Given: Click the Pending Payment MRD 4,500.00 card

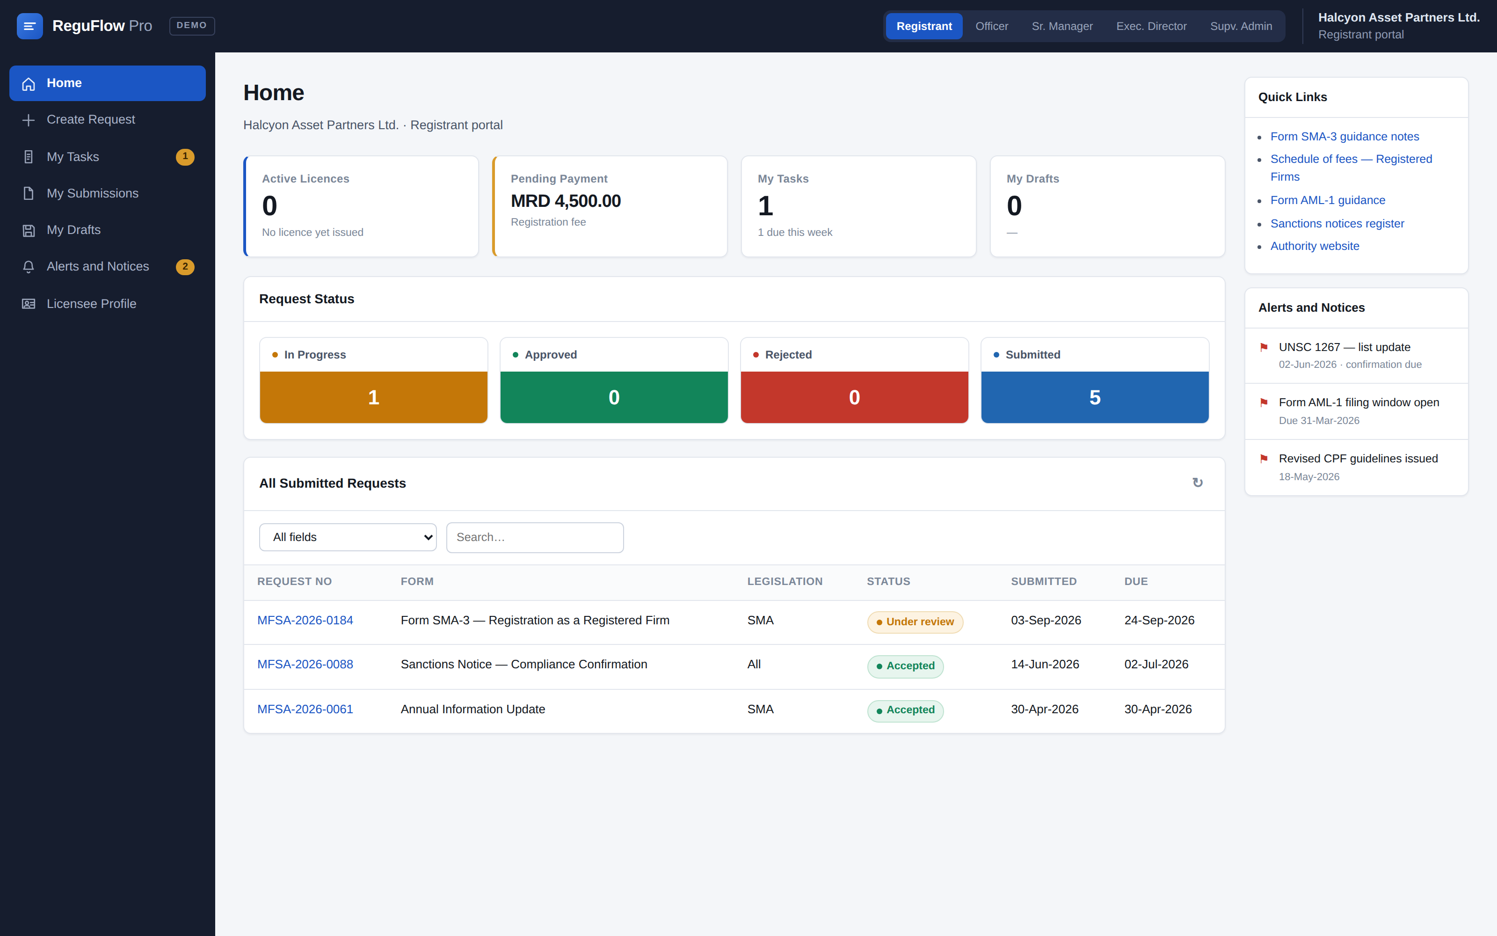Looking at the screenshot, I should (x=610, y=206).
